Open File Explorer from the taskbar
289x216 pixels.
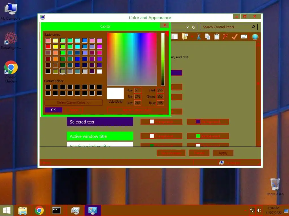click(23, 210)
